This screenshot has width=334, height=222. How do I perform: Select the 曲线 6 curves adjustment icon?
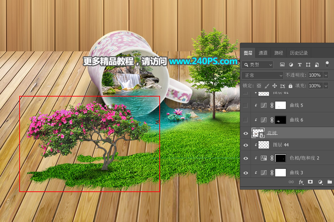tap(264, 120)
